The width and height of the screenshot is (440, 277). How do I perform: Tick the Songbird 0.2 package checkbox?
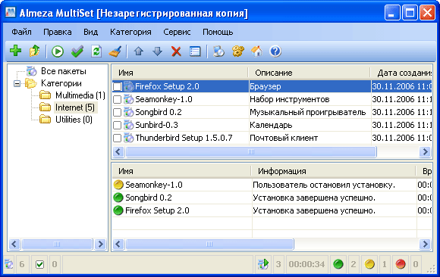coord(118,112)
